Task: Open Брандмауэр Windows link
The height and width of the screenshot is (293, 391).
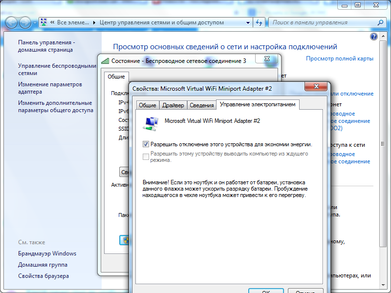Action: click(47, 254)
